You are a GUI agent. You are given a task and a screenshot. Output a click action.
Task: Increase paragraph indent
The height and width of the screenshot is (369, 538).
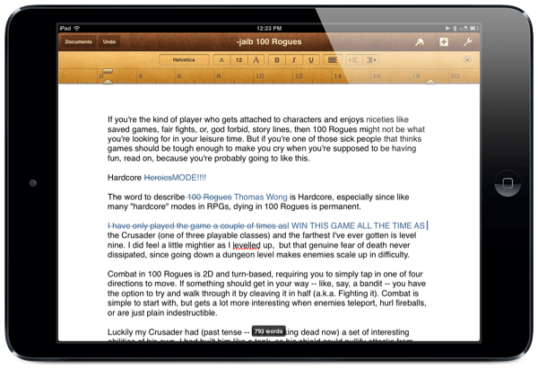(x=370, y=60)
